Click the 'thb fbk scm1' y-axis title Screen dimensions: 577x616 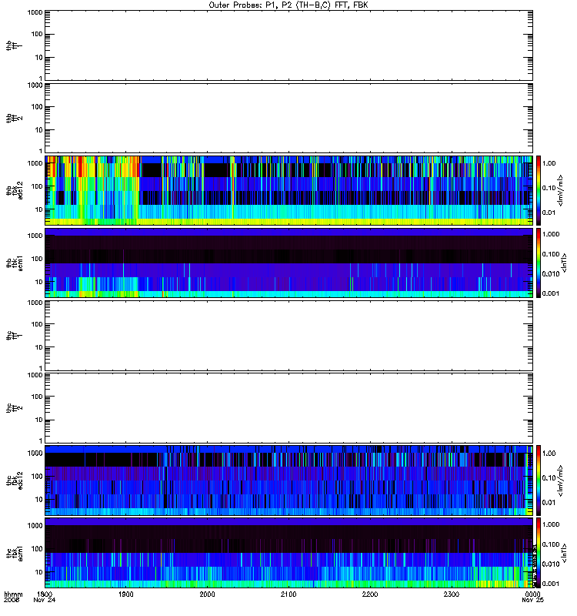pyautogui.click(x=15, y=263)
